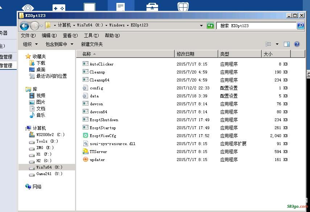Sort by 类型 column header
The width and height of the screenshot is (310, 212).
coord(240,54)
